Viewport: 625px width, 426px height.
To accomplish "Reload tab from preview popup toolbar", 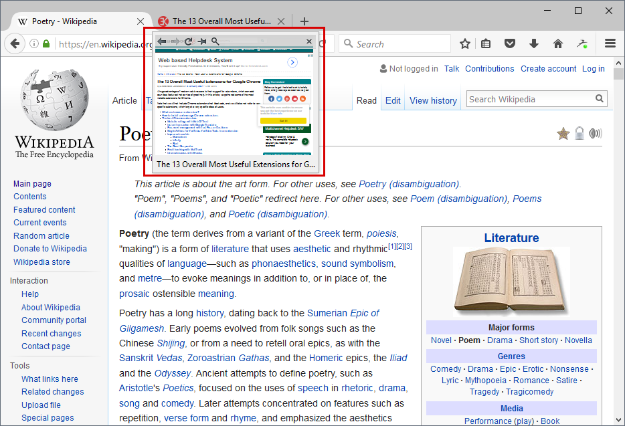I will tap(189, 41).
